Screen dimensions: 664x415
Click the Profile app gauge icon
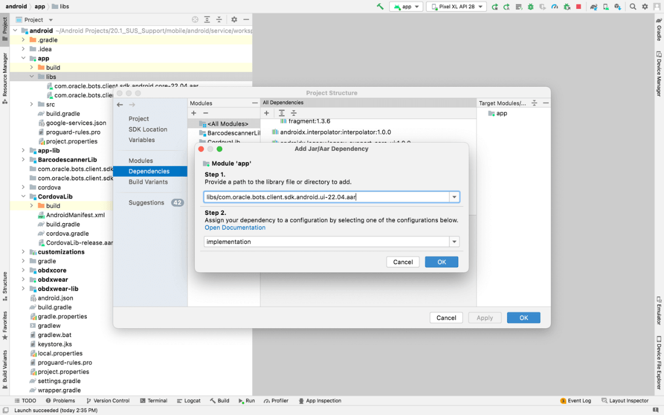555,7
